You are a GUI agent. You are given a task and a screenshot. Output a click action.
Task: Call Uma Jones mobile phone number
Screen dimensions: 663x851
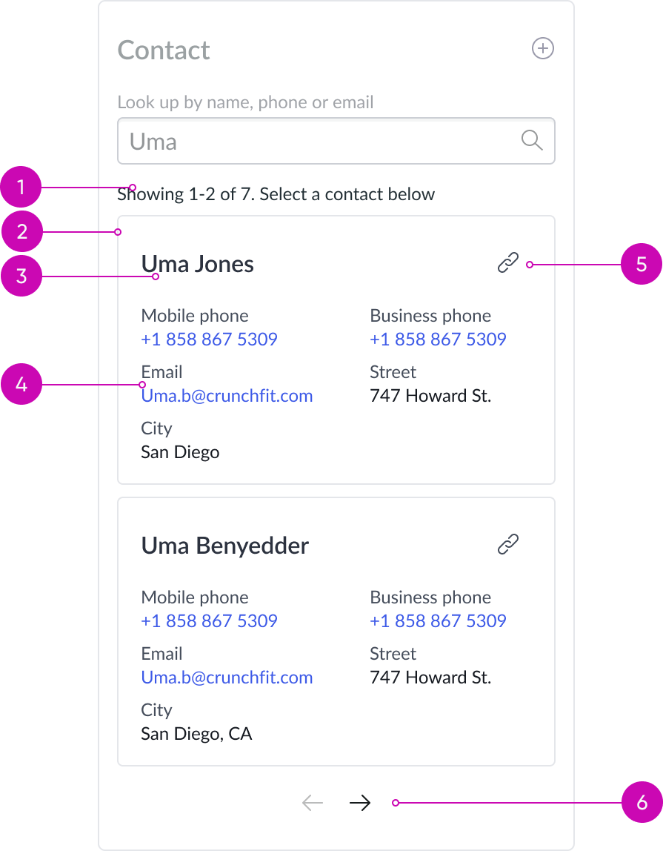209,340
